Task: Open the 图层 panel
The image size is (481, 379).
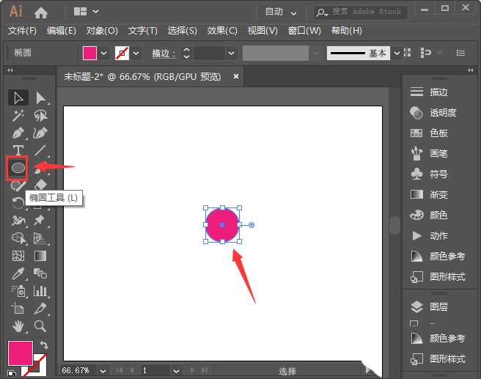Action: tap(438, 306)
